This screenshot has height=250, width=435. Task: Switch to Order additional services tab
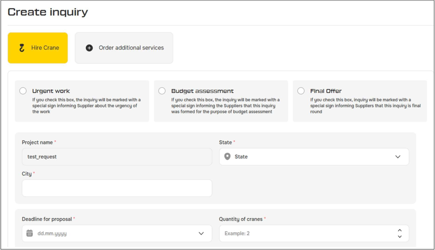tap(124, 48)
